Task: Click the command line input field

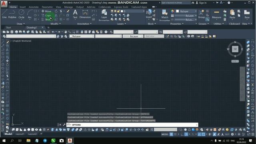Action: click(132, 125)
